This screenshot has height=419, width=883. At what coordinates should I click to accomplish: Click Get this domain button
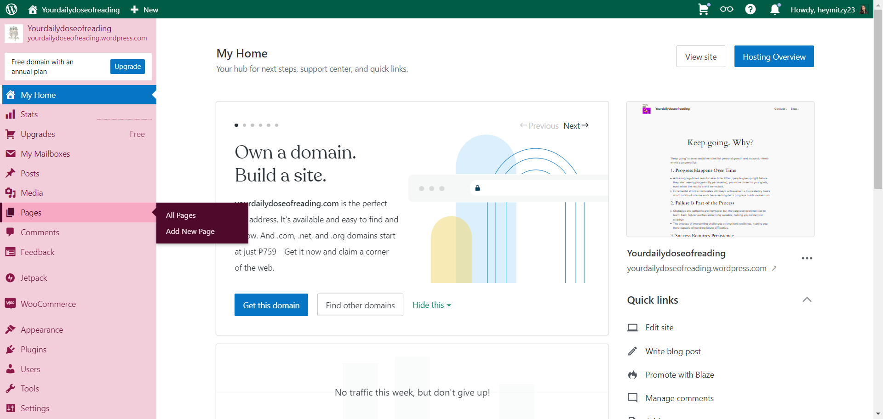(x=271, y=305)
